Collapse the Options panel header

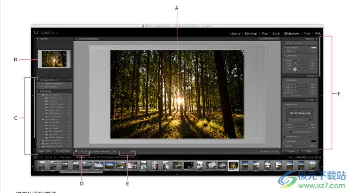pyautogui.click(x=311, y=38)
